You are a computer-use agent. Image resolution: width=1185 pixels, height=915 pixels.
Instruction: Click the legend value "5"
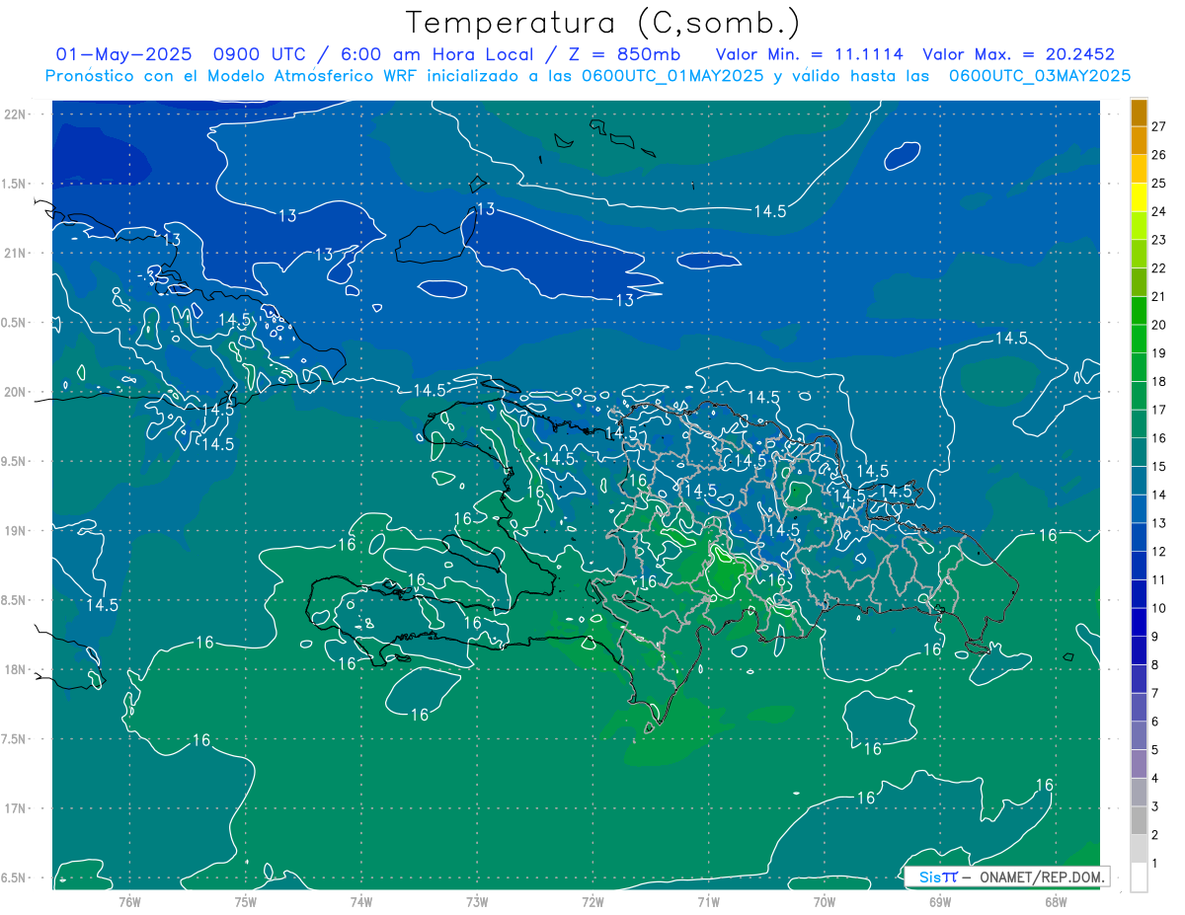click(x=1155, y=750)
